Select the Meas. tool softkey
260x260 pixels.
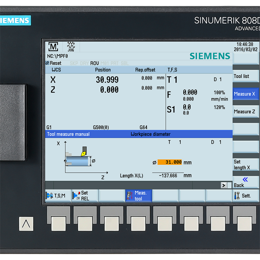point(138,196)
